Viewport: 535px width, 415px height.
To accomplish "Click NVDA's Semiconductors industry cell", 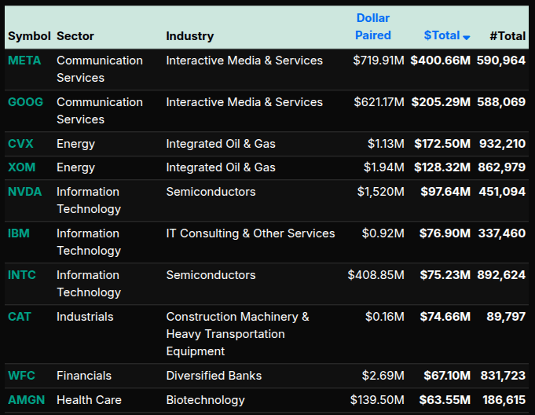I will pos(211,192).
